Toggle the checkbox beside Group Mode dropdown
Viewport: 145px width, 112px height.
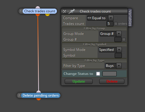point(124,34)
